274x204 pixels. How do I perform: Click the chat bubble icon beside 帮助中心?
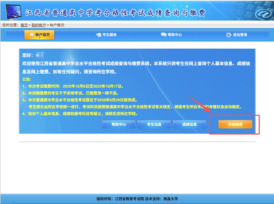(164, 35)
